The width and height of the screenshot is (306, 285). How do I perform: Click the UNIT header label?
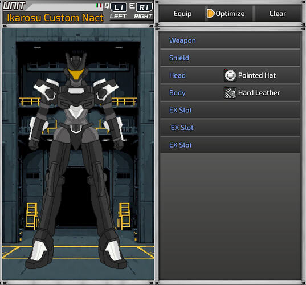[x=14, y=6]
